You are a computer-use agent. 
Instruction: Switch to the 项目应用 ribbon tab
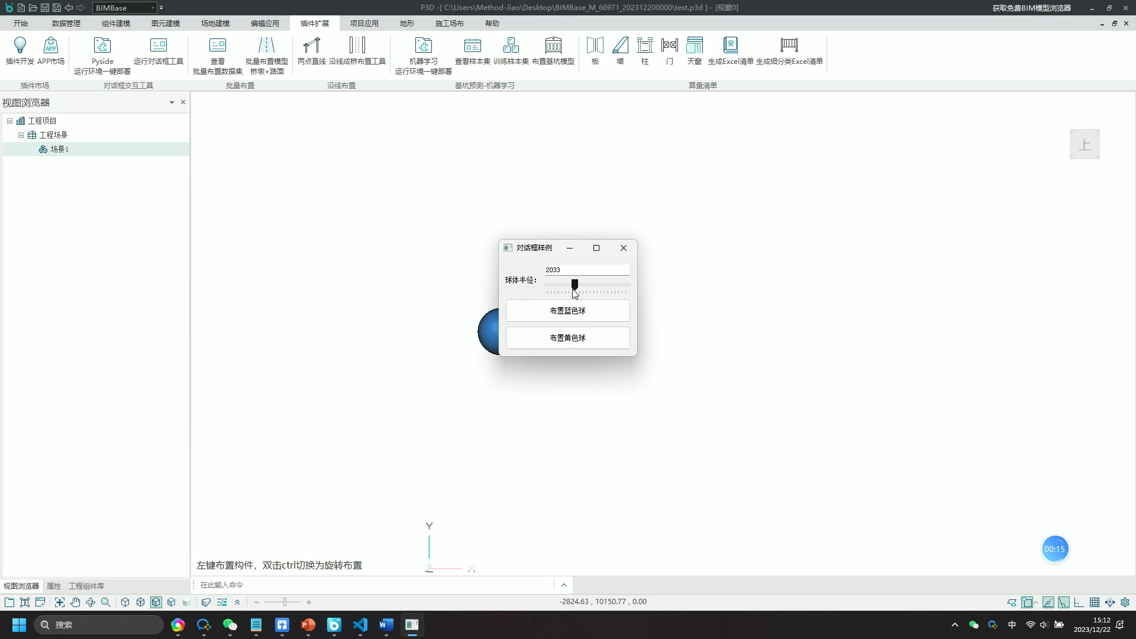click(364, 24)
